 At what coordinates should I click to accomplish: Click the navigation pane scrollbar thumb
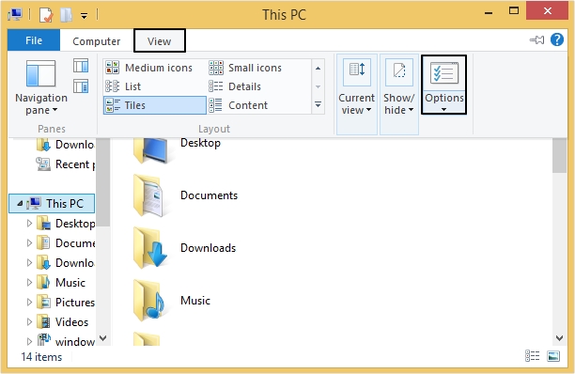point(103,182)
